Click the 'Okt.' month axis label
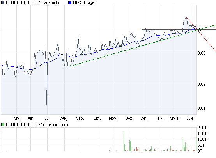The image size is (216, 158). tap(97, 118)
